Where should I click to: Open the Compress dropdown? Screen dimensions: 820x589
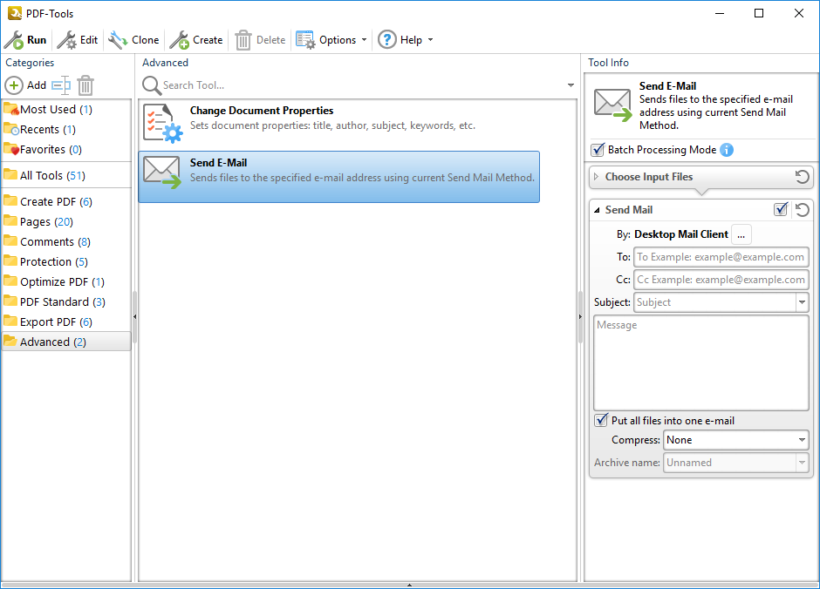[x=802, y=441]
